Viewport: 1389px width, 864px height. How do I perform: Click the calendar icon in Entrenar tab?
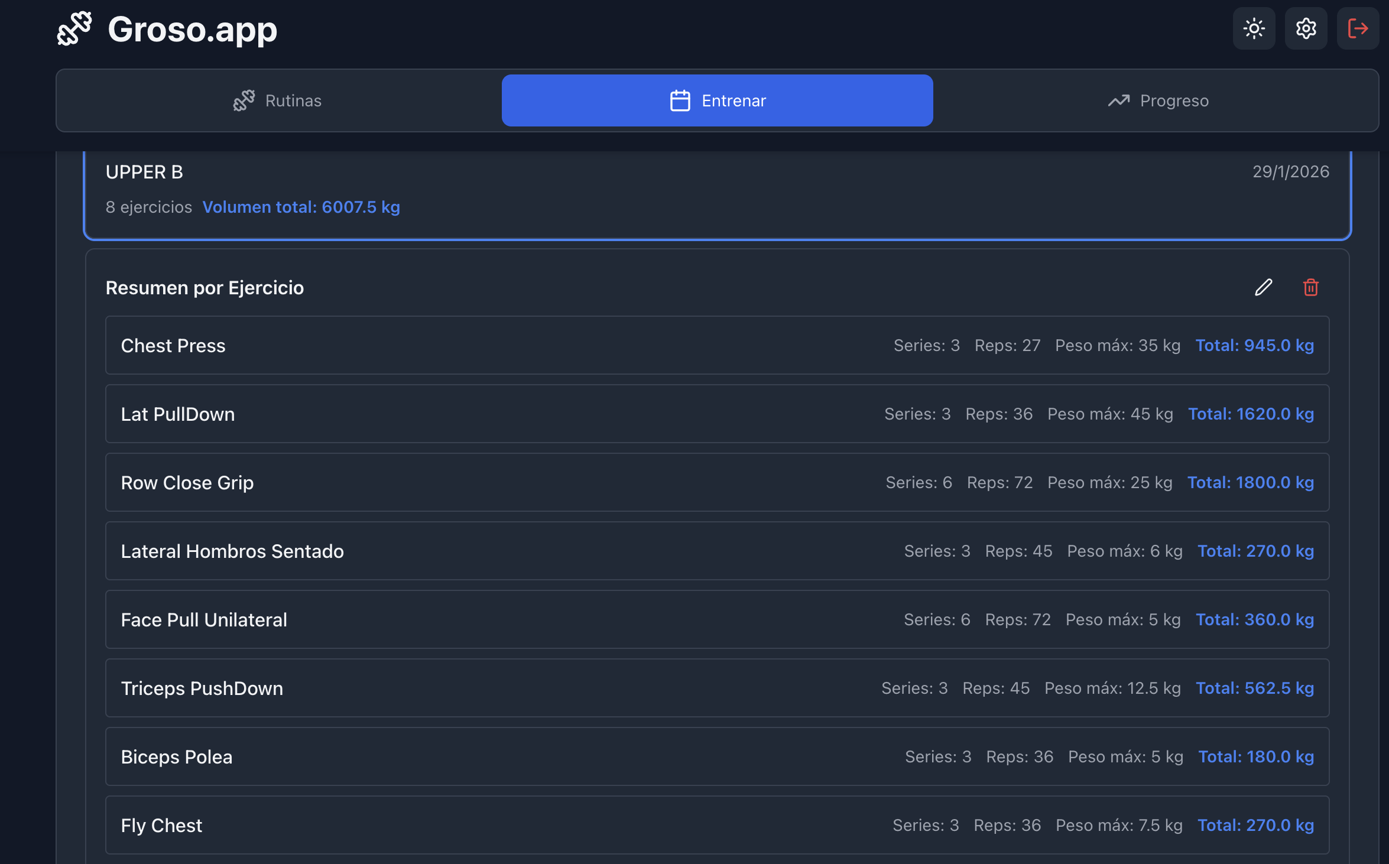[x=680, y=100]
